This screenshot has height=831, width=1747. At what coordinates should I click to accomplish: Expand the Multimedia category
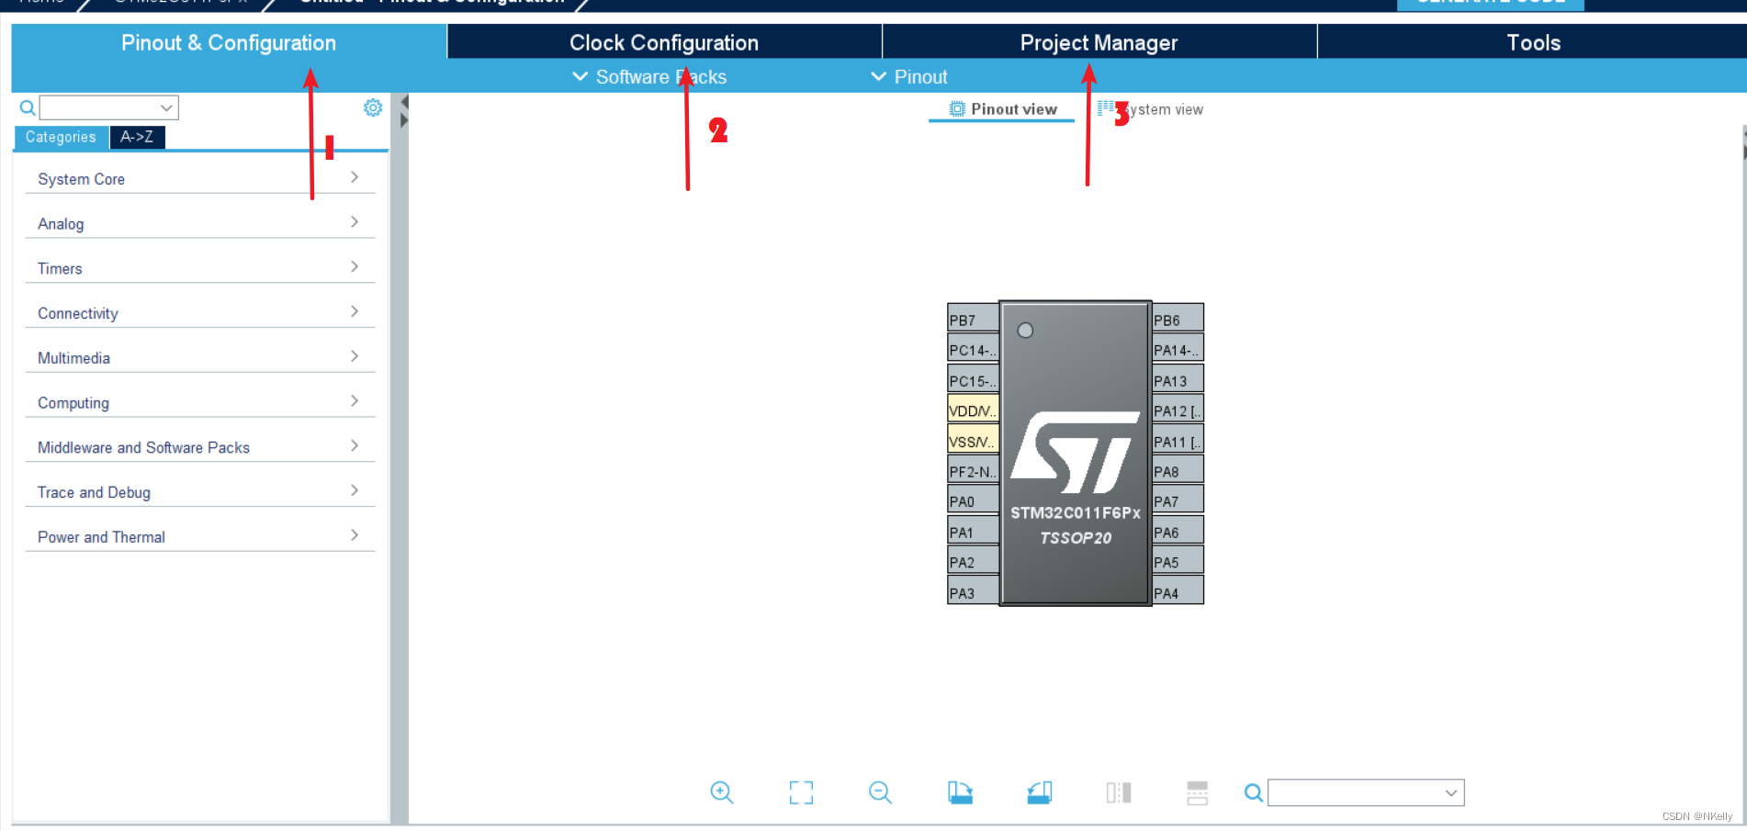(200, 357)
